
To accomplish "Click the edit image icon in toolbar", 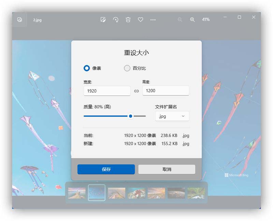I will coord(103,20).
